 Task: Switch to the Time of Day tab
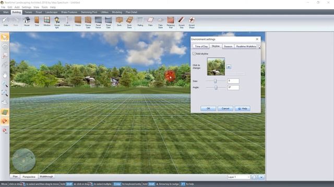[x=201, y=46]
